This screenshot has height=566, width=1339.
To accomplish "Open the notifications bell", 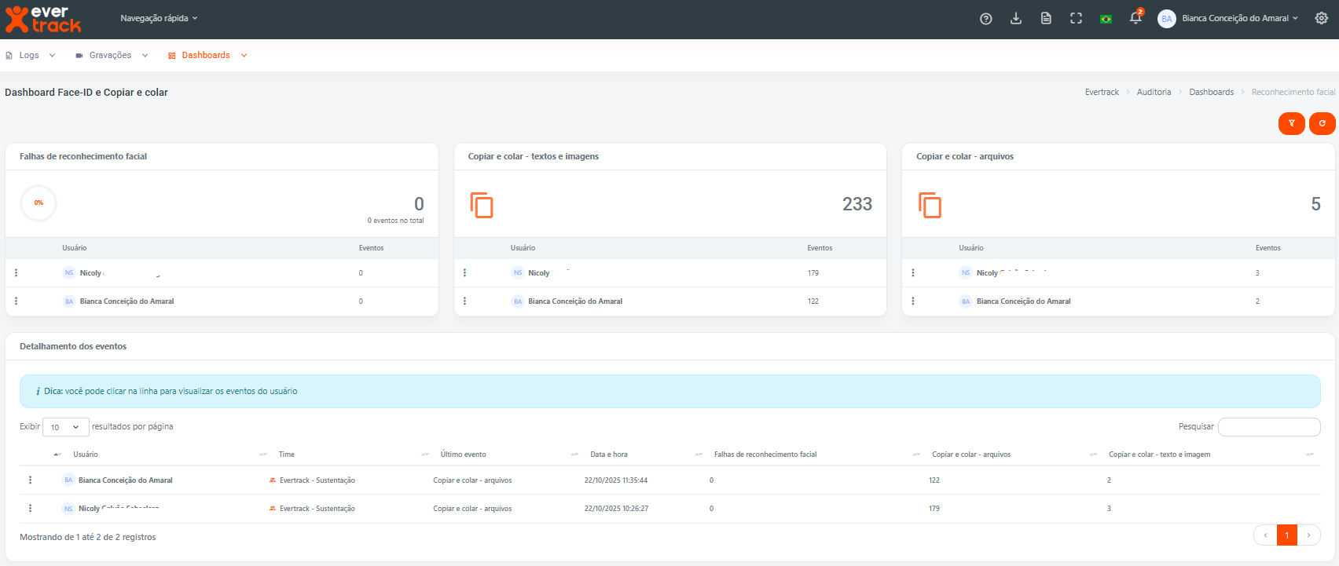I will [x=1135, y=18].
